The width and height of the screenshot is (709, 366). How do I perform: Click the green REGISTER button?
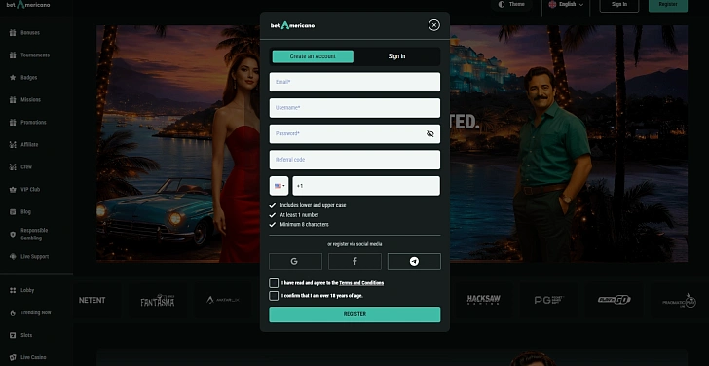[354, 314]
